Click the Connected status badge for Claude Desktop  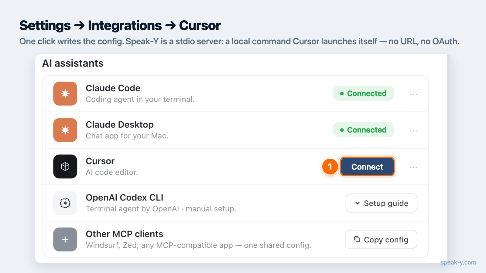point(363,130)
